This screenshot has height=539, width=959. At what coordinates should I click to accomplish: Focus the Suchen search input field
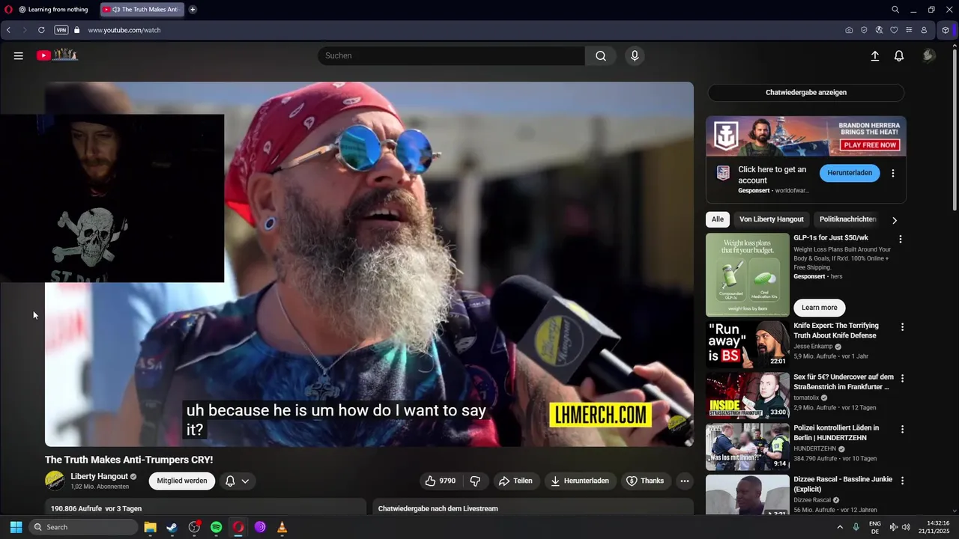pos(451,55)
